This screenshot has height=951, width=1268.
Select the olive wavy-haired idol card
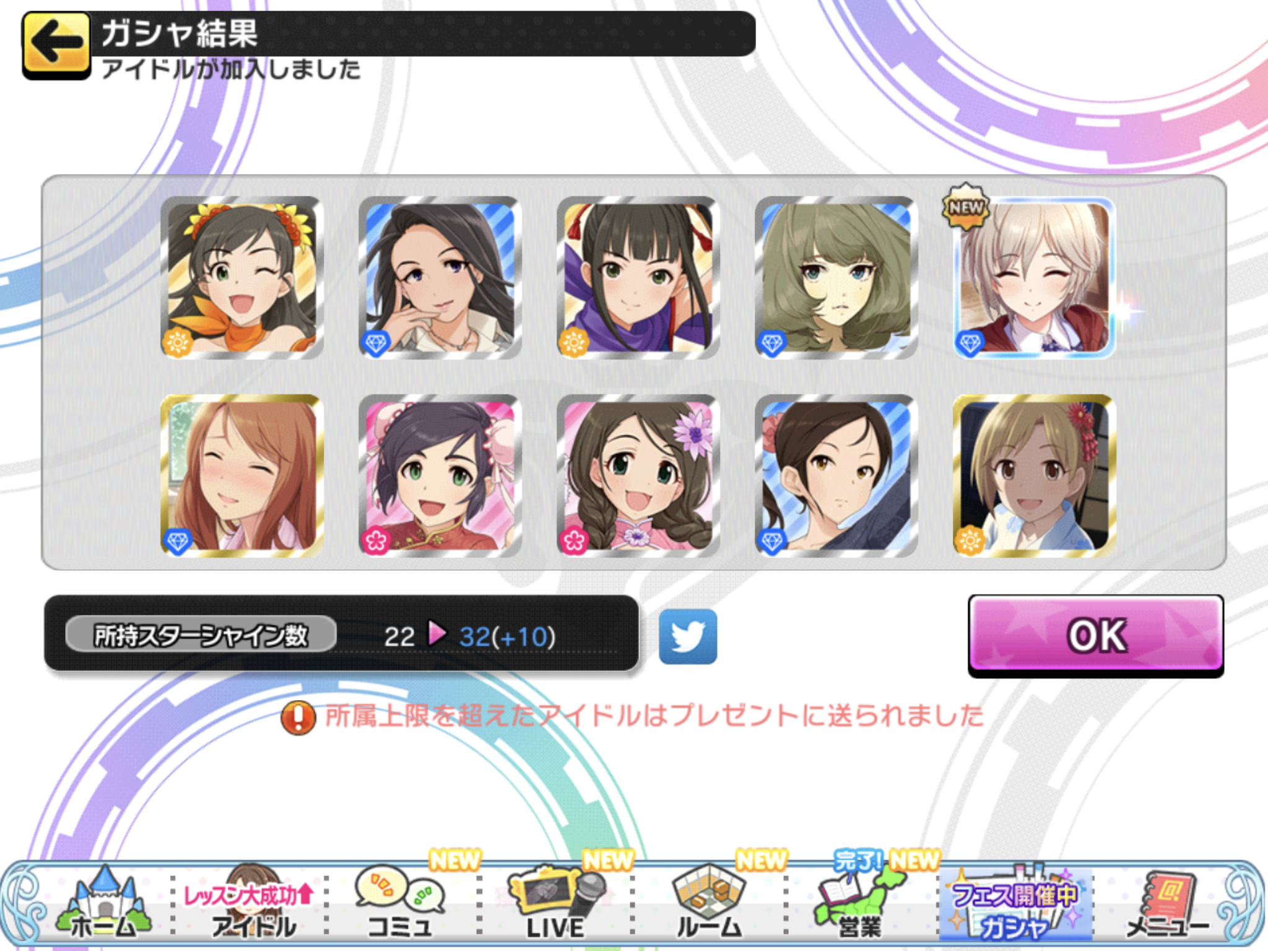(836, 277)
